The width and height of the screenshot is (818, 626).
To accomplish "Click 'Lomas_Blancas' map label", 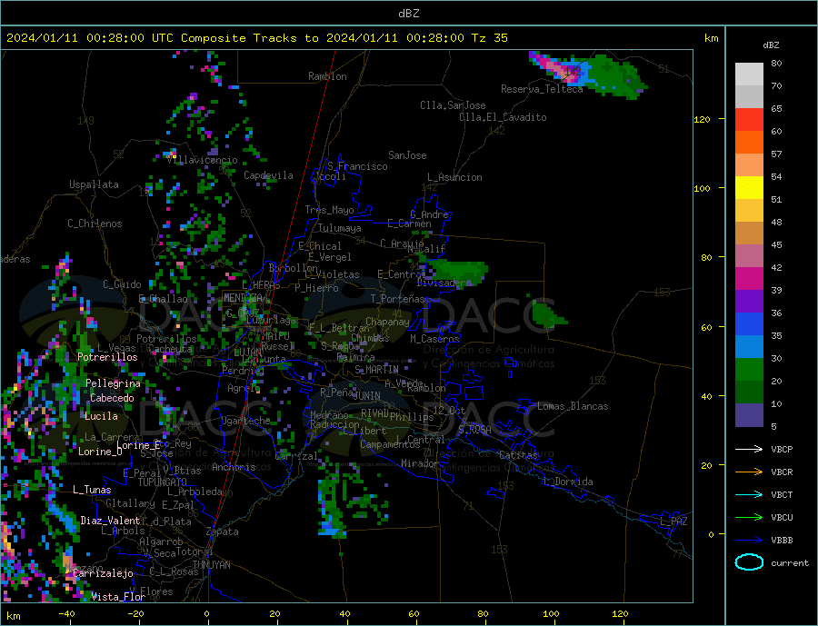I will (573, 406).
